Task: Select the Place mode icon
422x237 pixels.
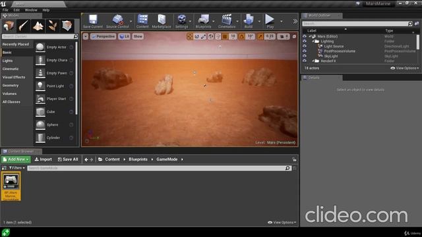Action: (x=9, y=26)
